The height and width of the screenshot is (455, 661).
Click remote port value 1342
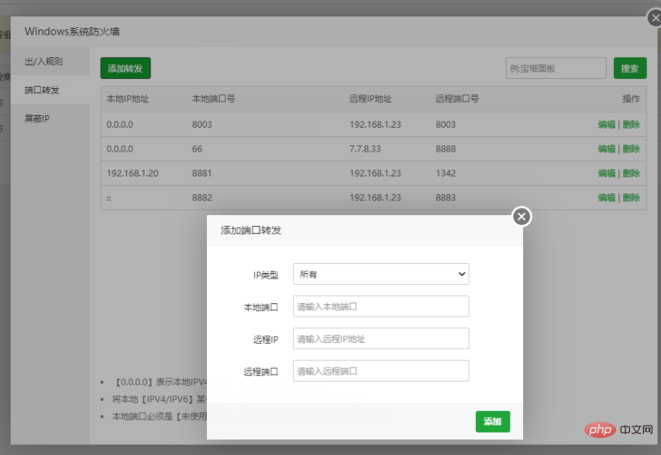446,173
